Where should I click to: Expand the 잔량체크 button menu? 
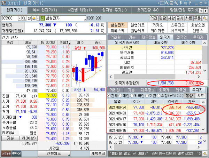coord(69,155)
